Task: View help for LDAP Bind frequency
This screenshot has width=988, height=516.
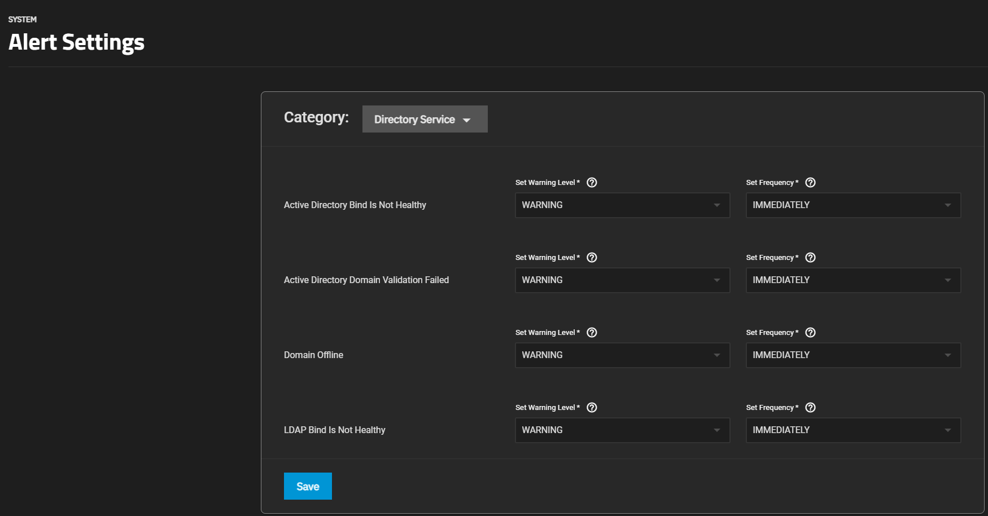Action: (x=810, y=408)
